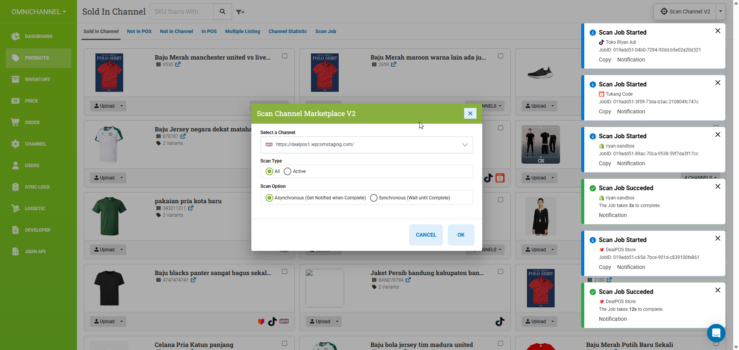Switch to In POS tab

(x=209, y=32)
